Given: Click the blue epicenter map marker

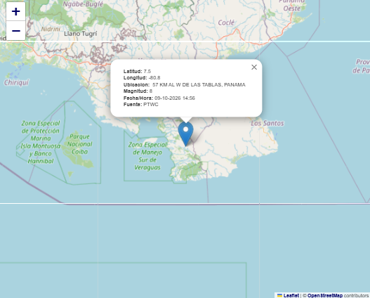Looking at the screenshot, I should [186, 134].
